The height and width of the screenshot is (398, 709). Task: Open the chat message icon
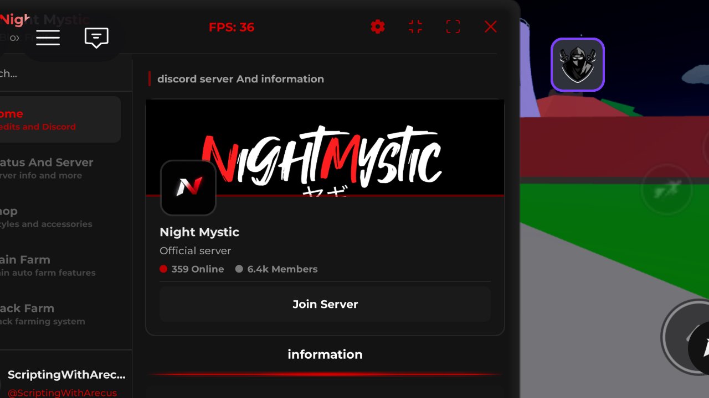click(96, 38)
